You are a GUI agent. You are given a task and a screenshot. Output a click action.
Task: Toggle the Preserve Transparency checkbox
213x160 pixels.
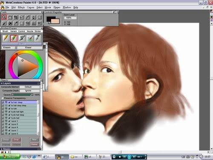click(x=3, y=98)
